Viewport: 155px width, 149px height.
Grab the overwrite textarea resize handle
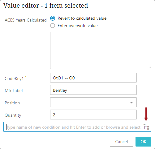[149, 67]
